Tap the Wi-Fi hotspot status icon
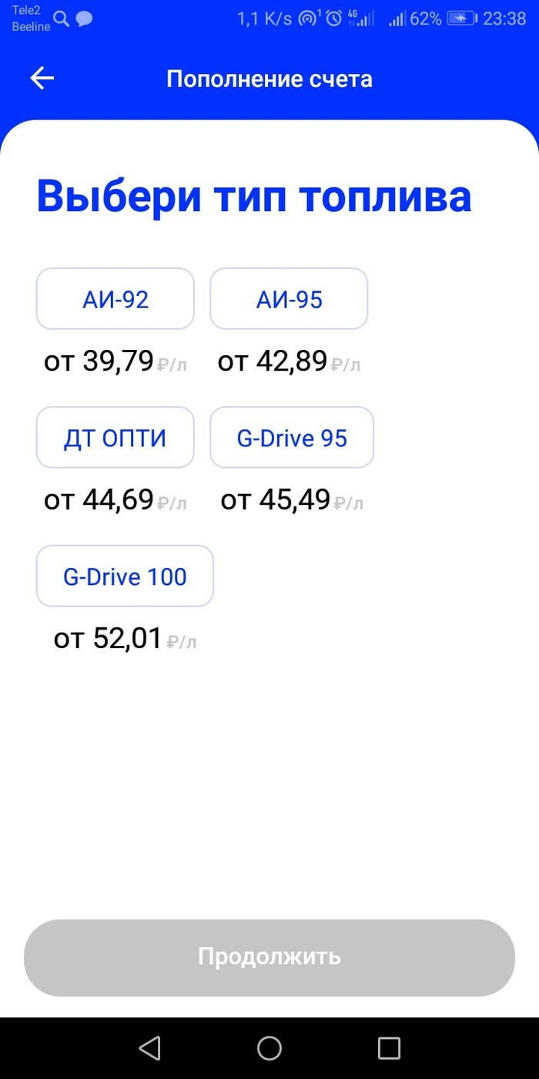The image size is (539, 1079). tap(308, 18)
